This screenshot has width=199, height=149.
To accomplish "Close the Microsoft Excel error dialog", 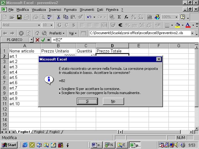I will pos(159,59).
